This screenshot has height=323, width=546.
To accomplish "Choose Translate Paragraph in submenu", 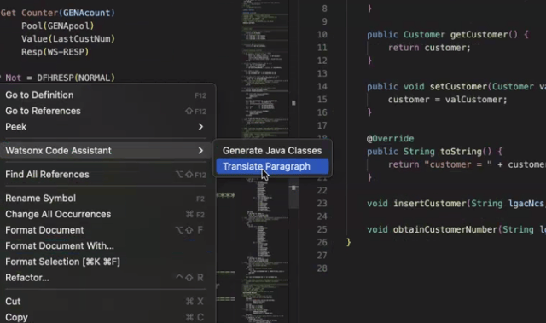I will coord(272,166).
